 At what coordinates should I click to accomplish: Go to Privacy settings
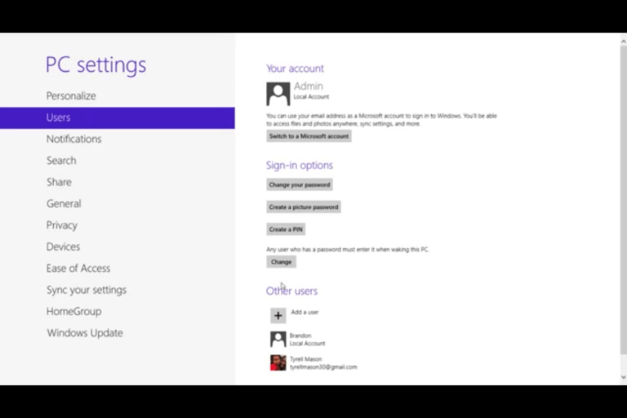click(x=62, y=225)
